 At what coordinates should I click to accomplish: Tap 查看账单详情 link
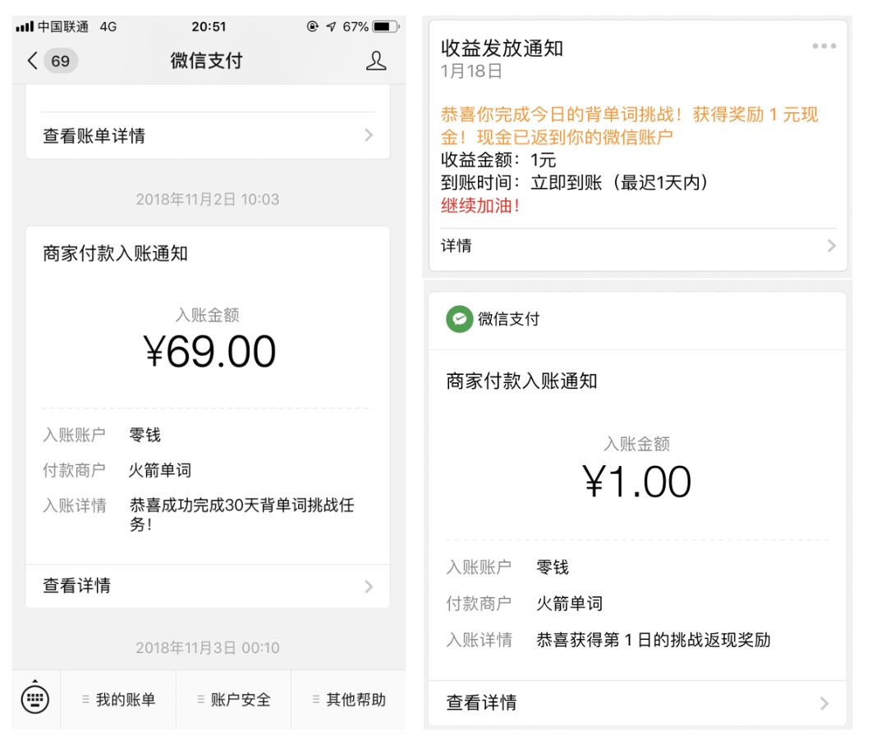pos(94,135)
